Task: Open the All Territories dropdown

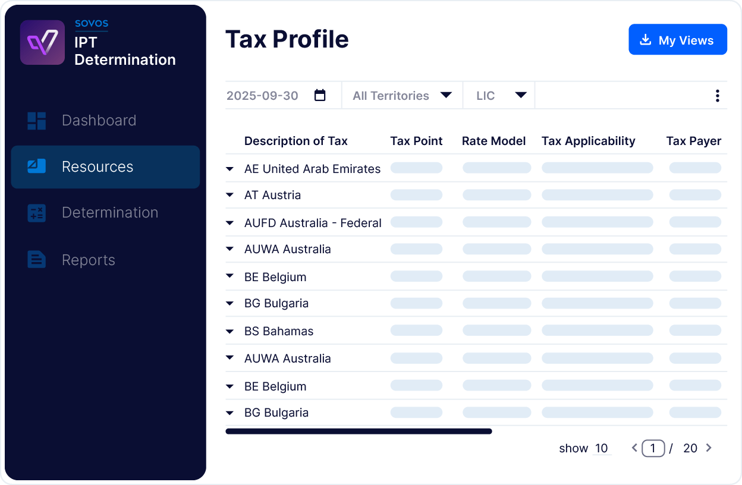Action: [402, 96]
